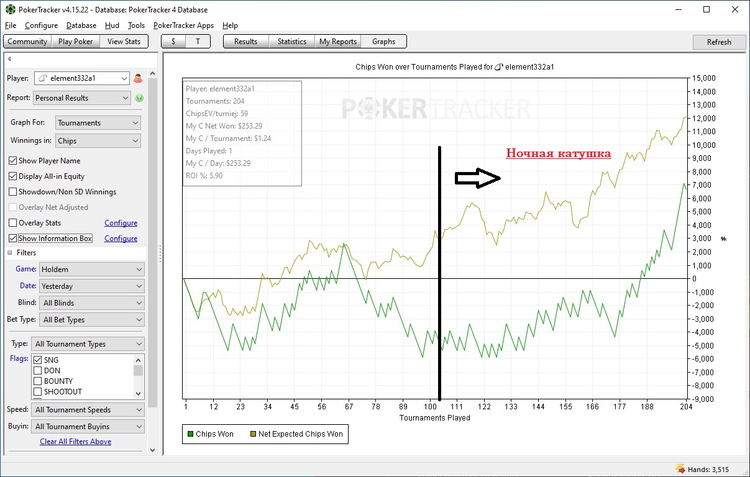
Task: Open Graph For Tournaments dropdown
Action: [98, 123]
